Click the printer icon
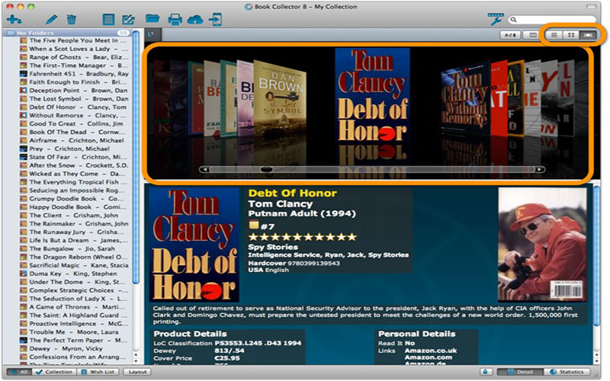 click(x=175, y=19)
